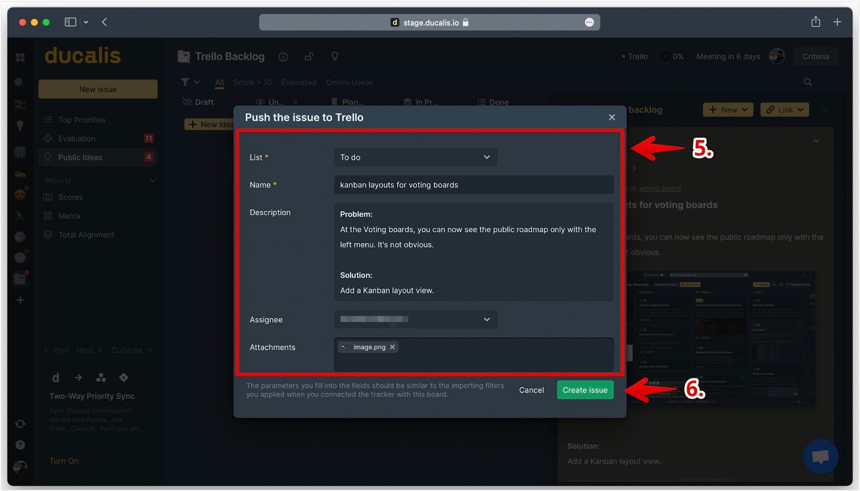
Task: Collapse the Reports section chevron
Action: [153, 180]
